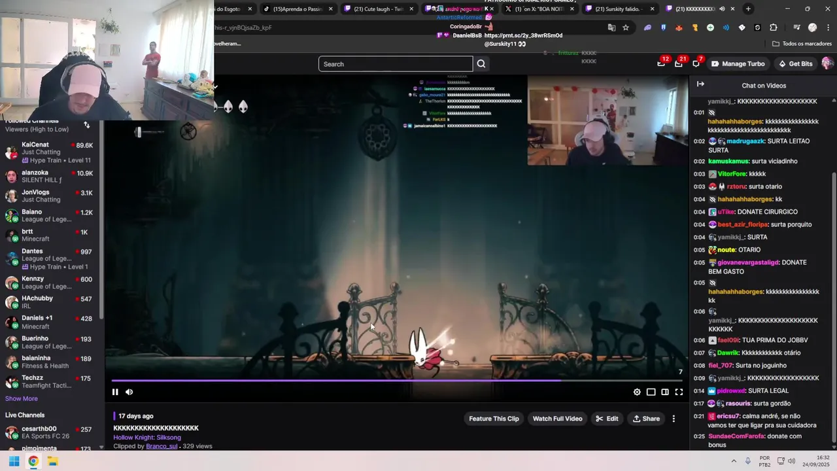
Task: Open Chrome from the taskbar
Action: [33, 461]
